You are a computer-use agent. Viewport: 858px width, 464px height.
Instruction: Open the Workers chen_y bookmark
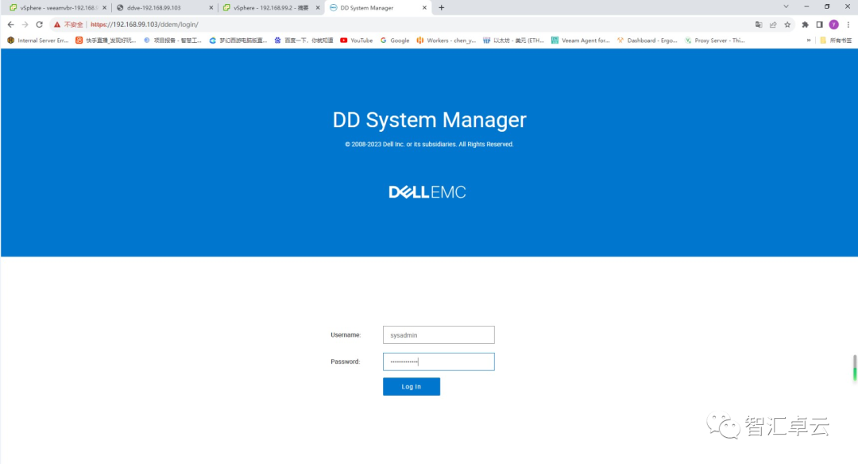pos(446,41)
